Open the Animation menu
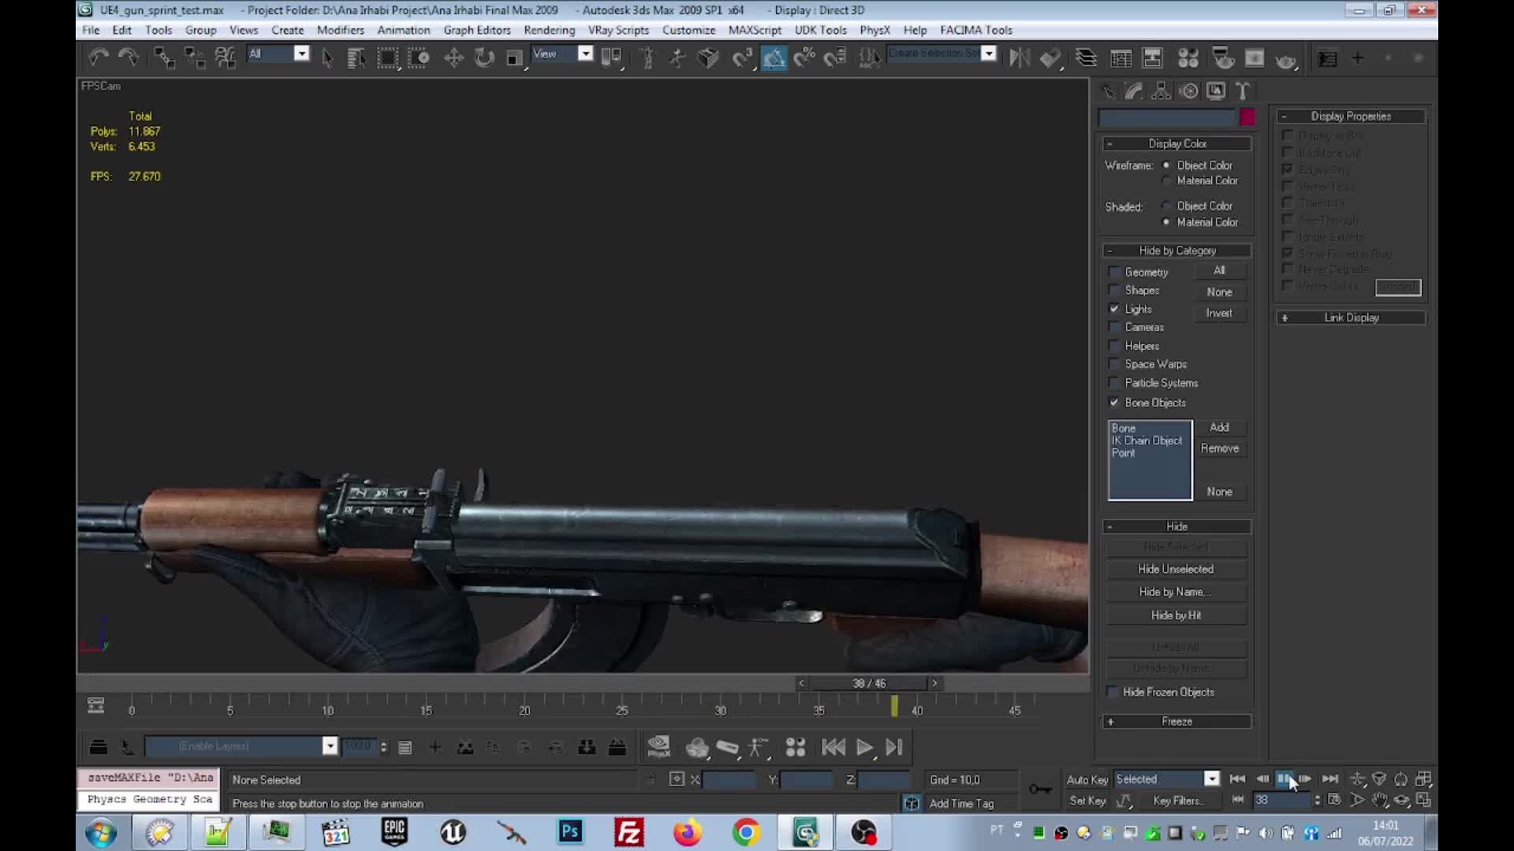 404,30
